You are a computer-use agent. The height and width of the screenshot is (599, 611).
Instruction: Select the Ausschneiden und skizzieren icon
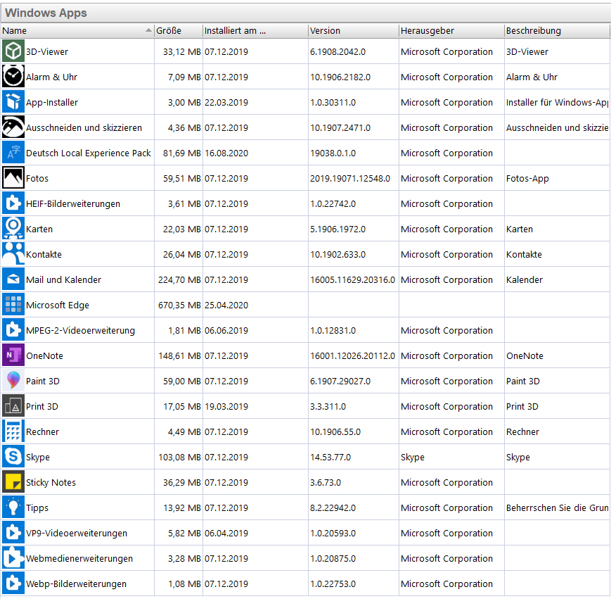pyautogui.click(x=13, y=127)
